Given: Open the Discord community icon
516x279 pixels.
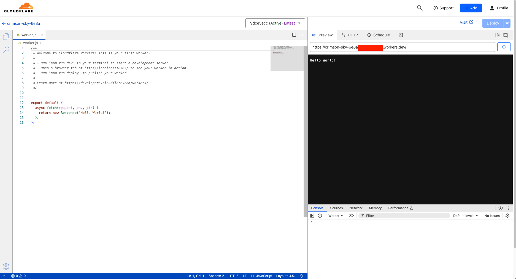Looking at the screenshot, I should pos(506,35).
